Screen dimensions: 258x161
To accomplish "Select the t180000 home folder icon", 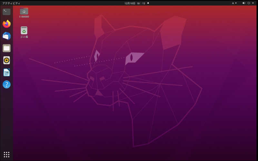I will coord(24,13).
